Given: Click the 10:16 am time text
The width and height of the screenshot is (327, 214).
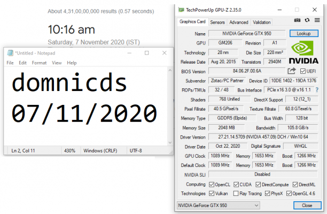Looking at the screenshot, I should click(71, 29).
